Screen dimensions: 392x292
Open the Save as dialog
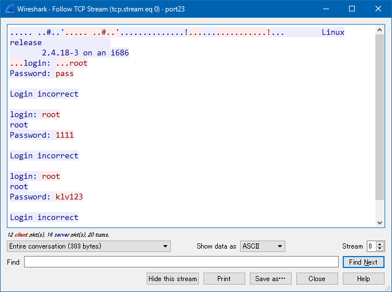click(x=271, y=279)
